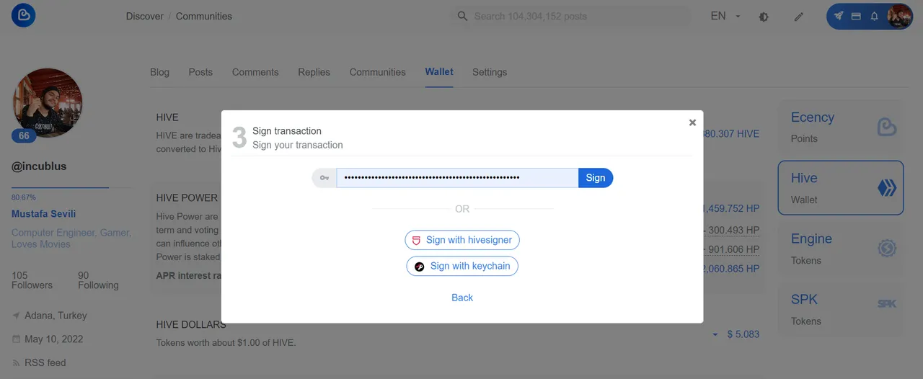Screen dimensions: 923x379
Task: Open the Blog tab
Action: pos(159,72)
